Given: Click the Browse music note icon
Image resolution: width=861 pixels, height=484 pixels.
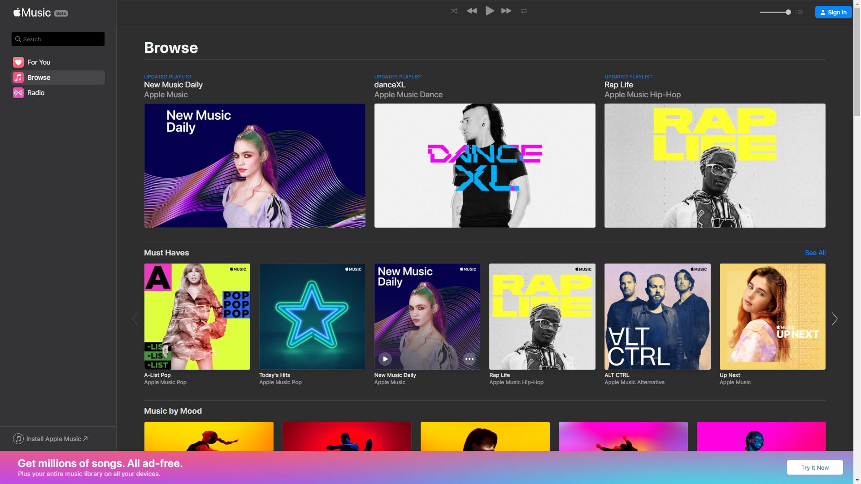Looking at the screenshot, I should tap(18, 78).
